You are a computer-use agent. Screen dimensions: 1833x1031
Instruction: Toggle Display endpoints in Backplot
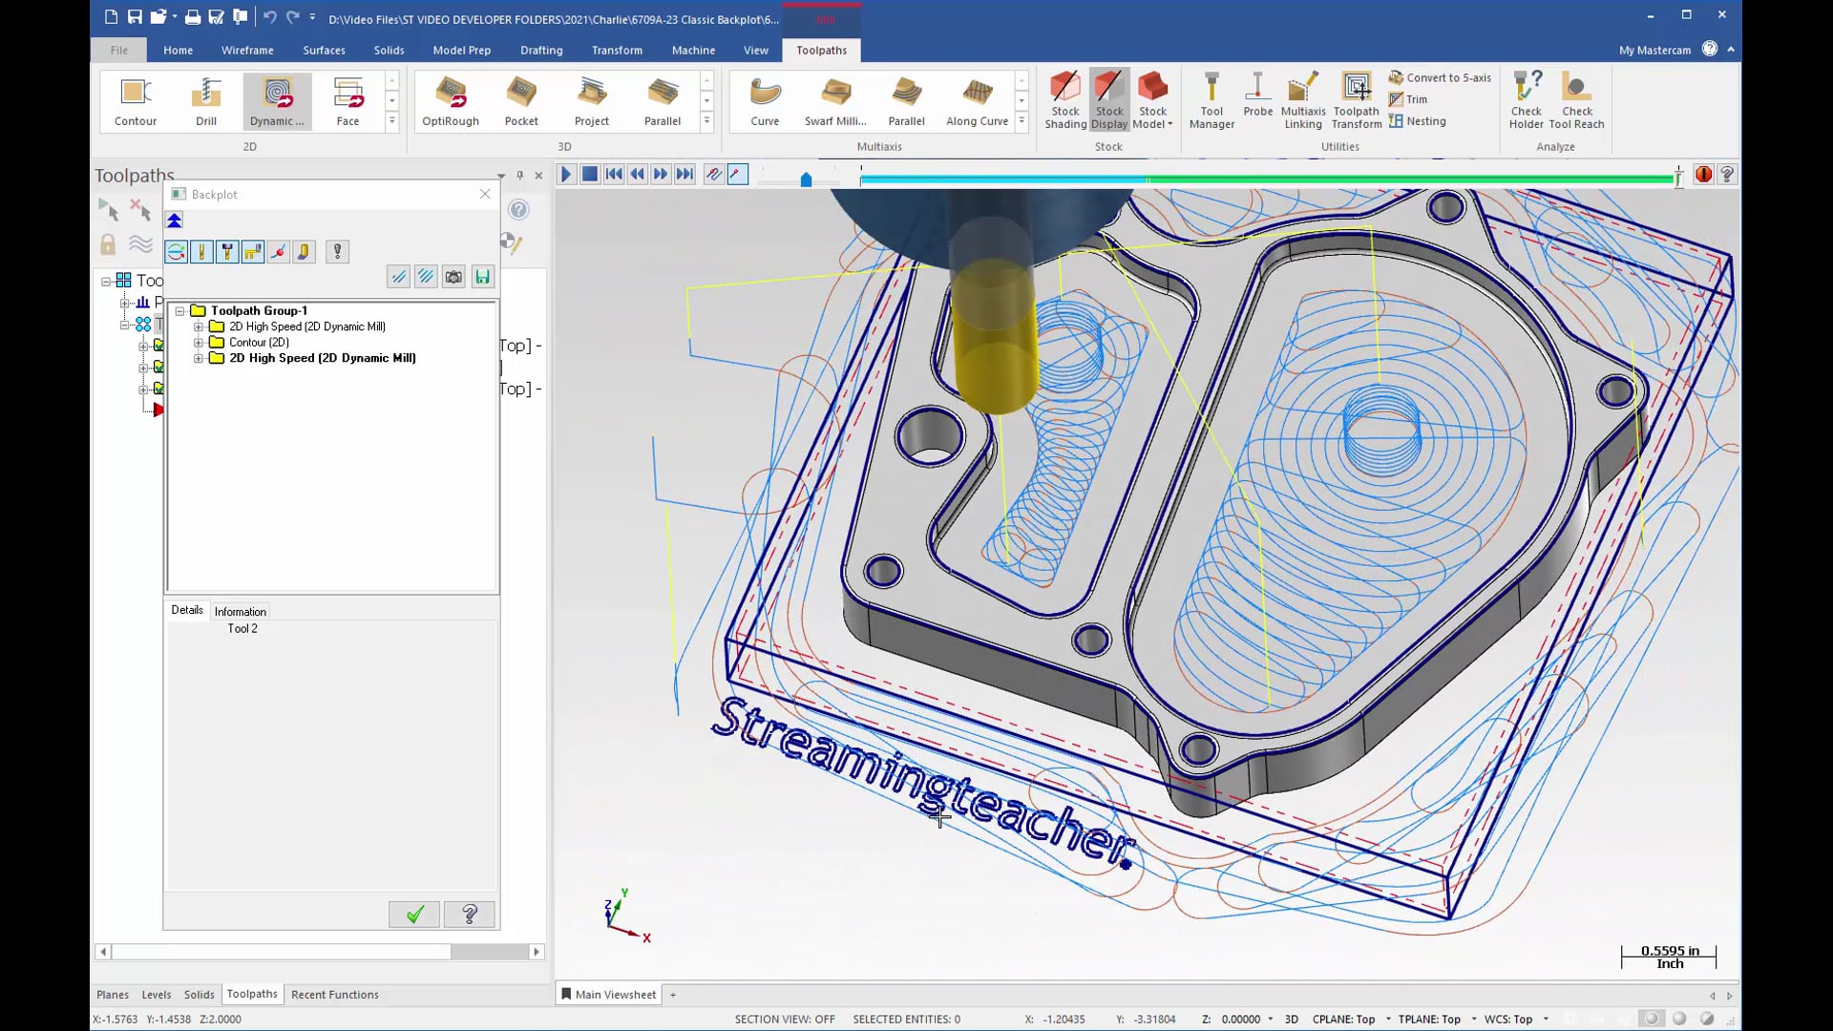click(x=278, y=252)
